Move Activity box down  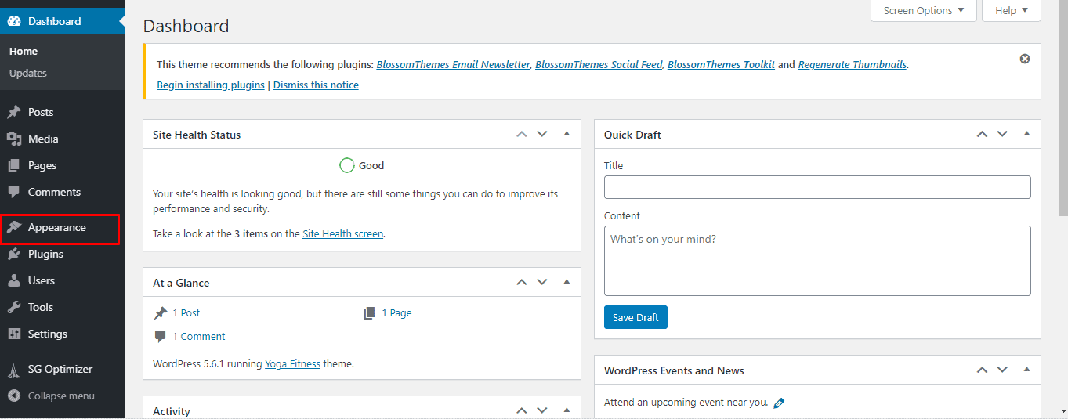click(x=542, y=410)
